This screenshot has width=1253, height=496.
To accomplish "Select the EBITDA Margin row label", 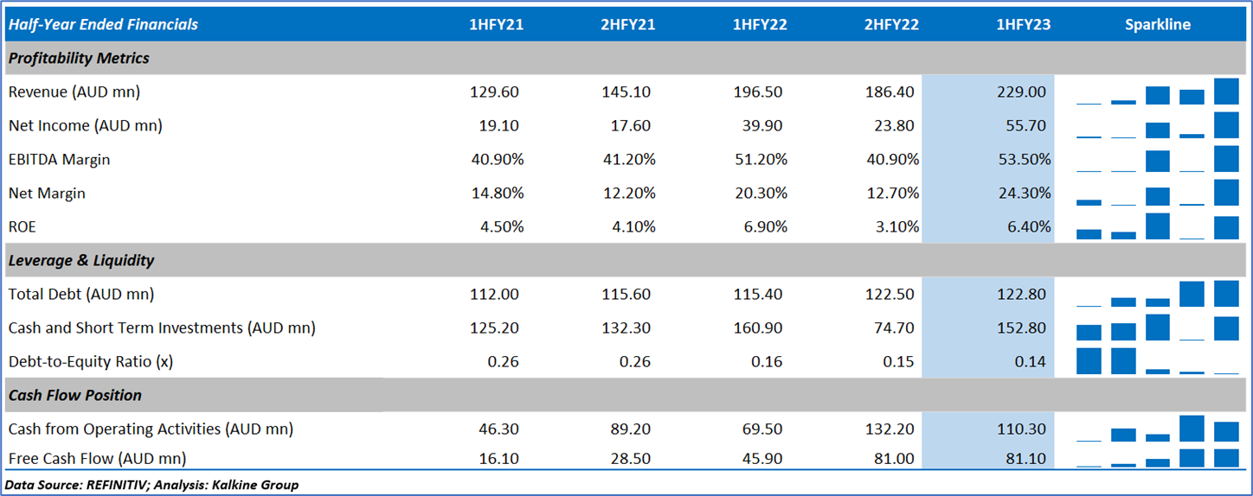I will point(60,159).
